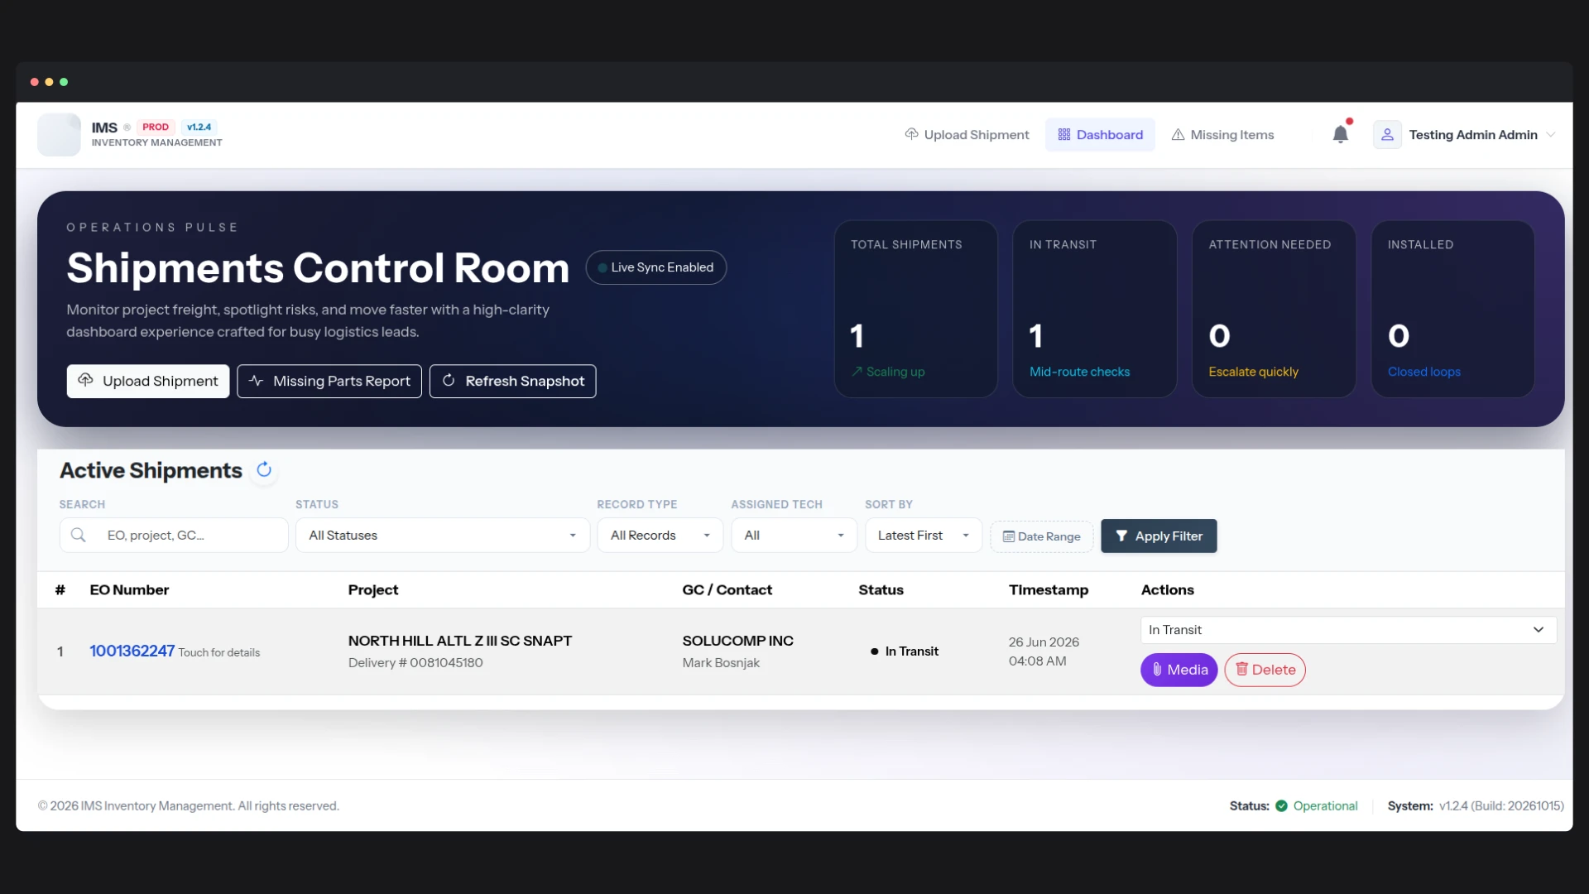The height and width of the screenshot is (894, 1589).
Task: Click Refresh Snapshot button
Action: point(513,381)
